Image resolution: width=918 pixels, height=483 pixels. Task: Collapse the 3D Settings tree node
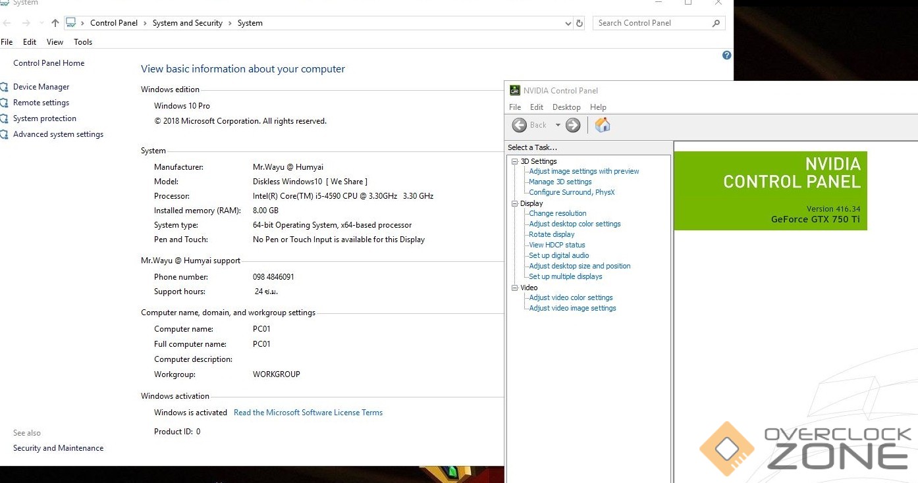[x=515, y=161]
